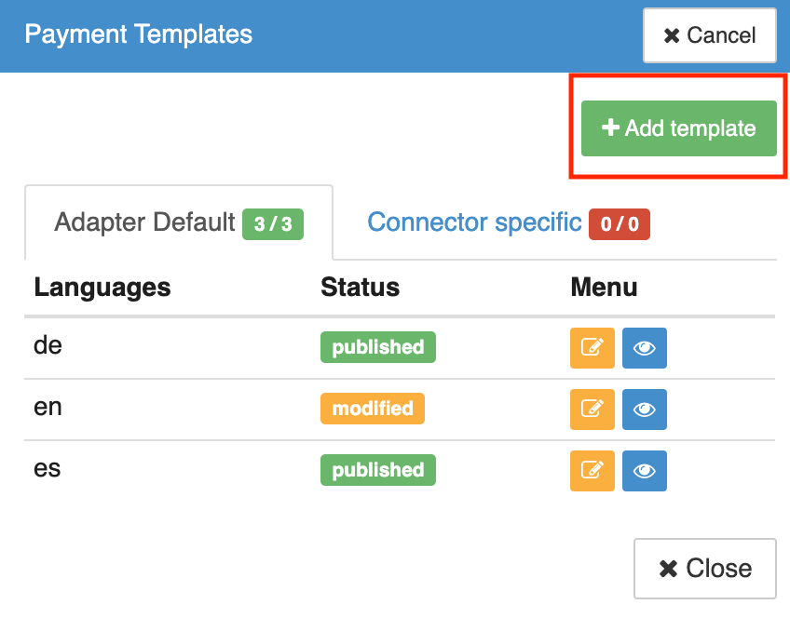Switch to the Adapter Default tab
790x618 pixels.
(x=145, y=222)
